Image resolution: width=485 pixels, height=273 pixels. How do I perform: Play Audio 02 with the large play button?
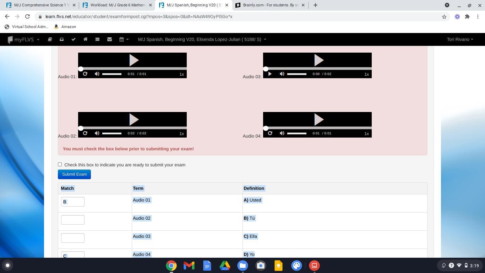pos(133,119)
